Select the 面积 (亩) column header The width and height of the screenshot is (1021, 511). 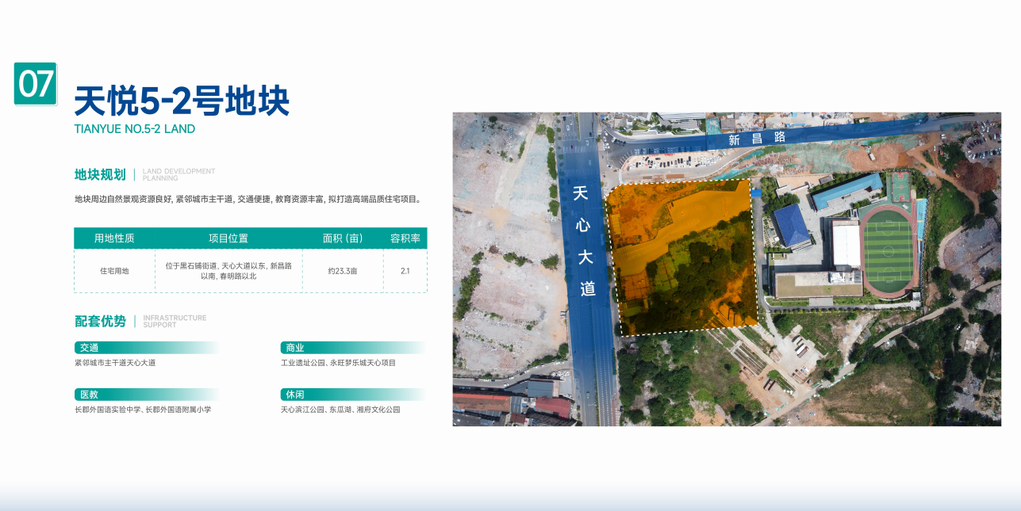click(343, 238)
